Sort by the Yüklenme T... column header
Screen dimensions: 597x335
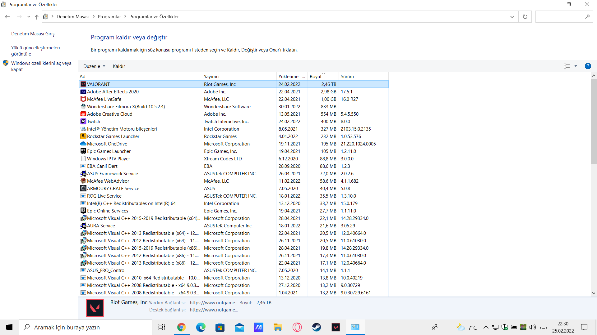[292, 76]
